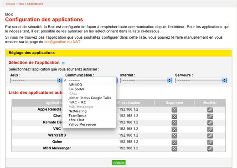The height and width of the screenshot is (168, 237).
Task: Edit the Quinn application entry
Action: (x=210, y=142)
